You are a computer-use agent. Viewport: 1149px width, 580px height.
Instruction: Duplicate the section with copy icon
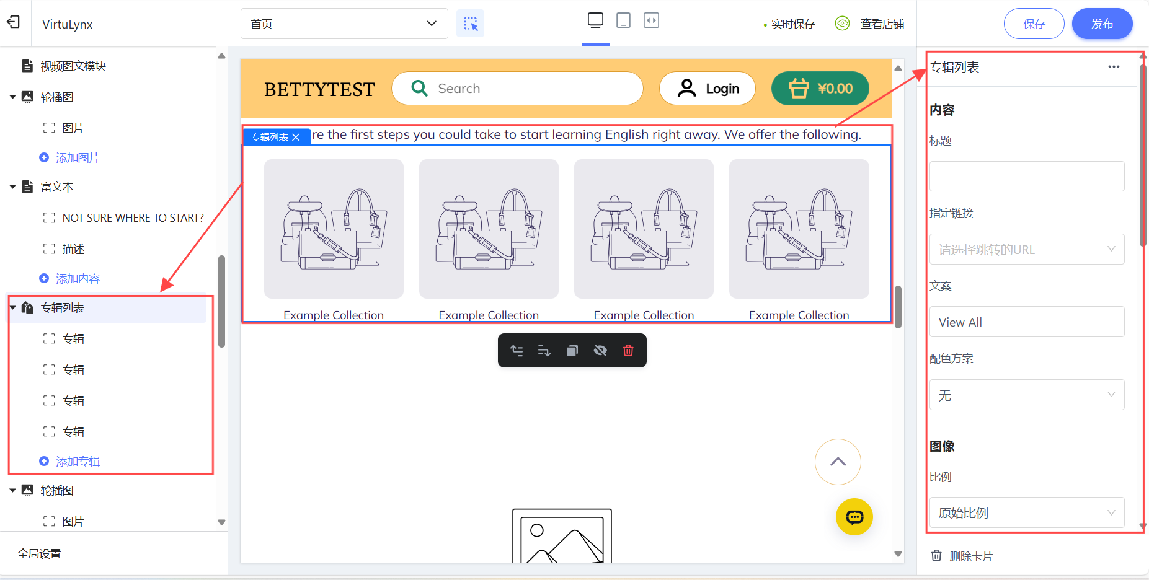[572, 351]
